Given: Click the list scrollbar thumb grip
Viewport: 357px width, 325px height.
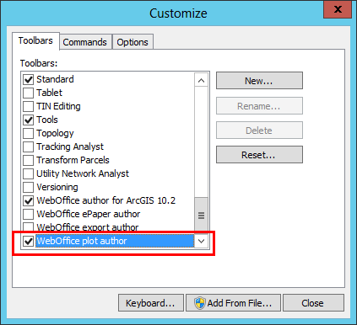Looking at the screenshot, I should pyautogui.click(x=201, y=216).
